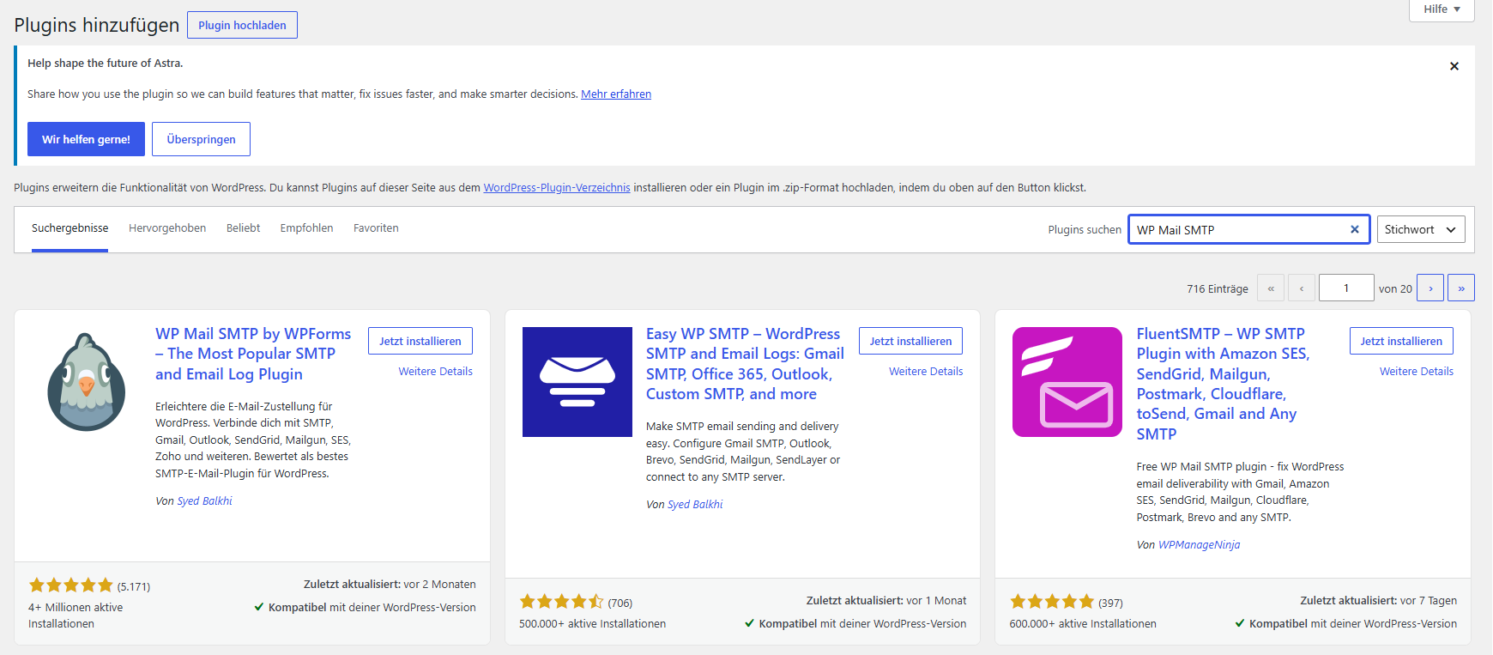This screenshot has width=1493, height=655.
Task: Jump to last results page arrow
Action: pyautogui.click(x=1461, y=288)
